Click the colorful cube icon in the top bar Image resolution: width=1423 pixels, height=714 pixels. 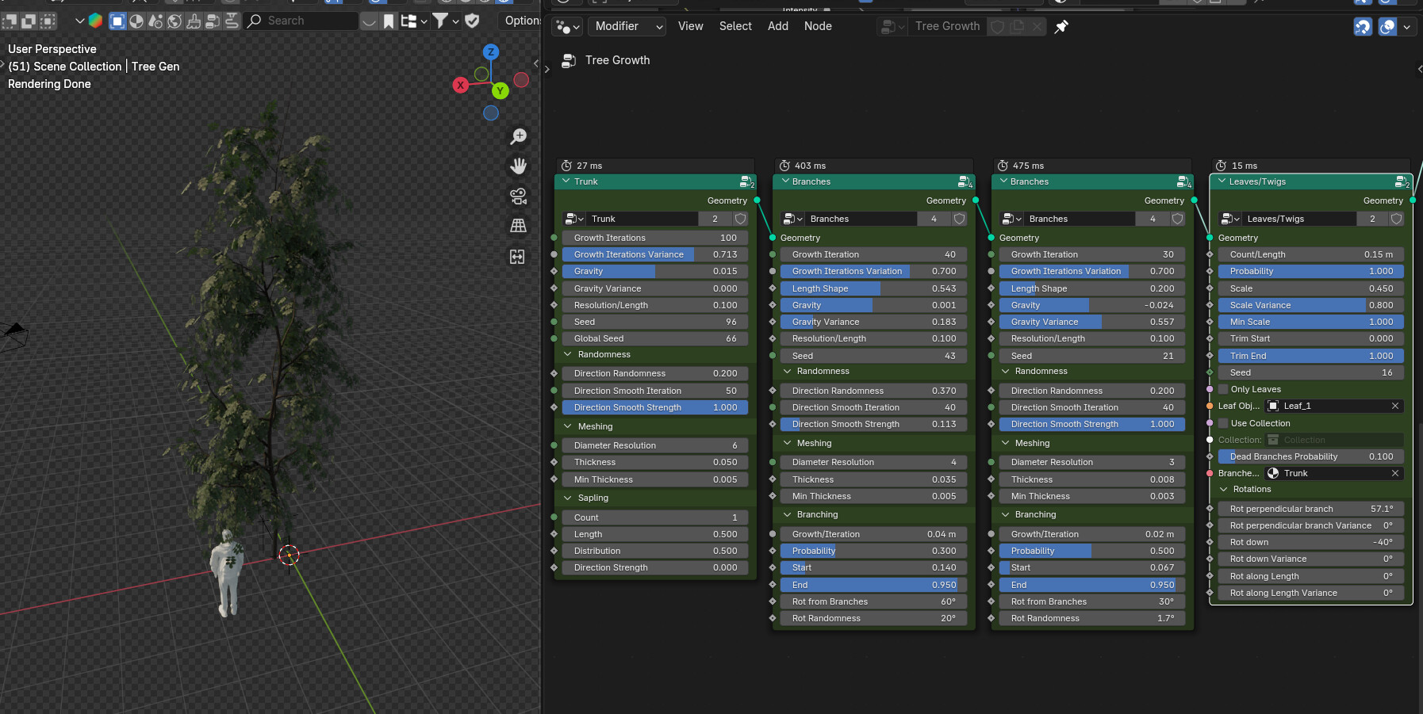tap(95, 21)
